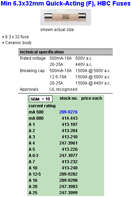This screenshot has height=197, width=131.
Task: Select stock number 247-3983
Action: point(68,186)
